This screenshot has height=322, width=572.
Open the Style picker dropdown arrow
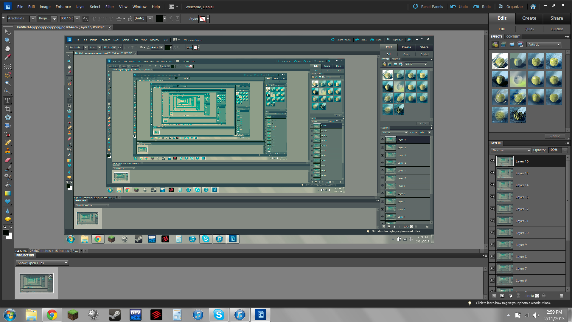point(208,19)
